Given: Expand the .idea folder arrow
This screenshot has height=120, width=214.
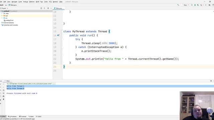Looking at the screenshot, I should pos(2,13).
